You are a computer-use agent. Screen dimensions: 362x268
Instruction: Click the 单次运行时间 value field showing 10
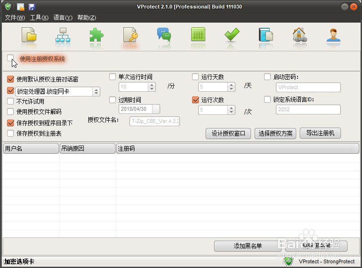pyautogui.click(x=133, y=87)
